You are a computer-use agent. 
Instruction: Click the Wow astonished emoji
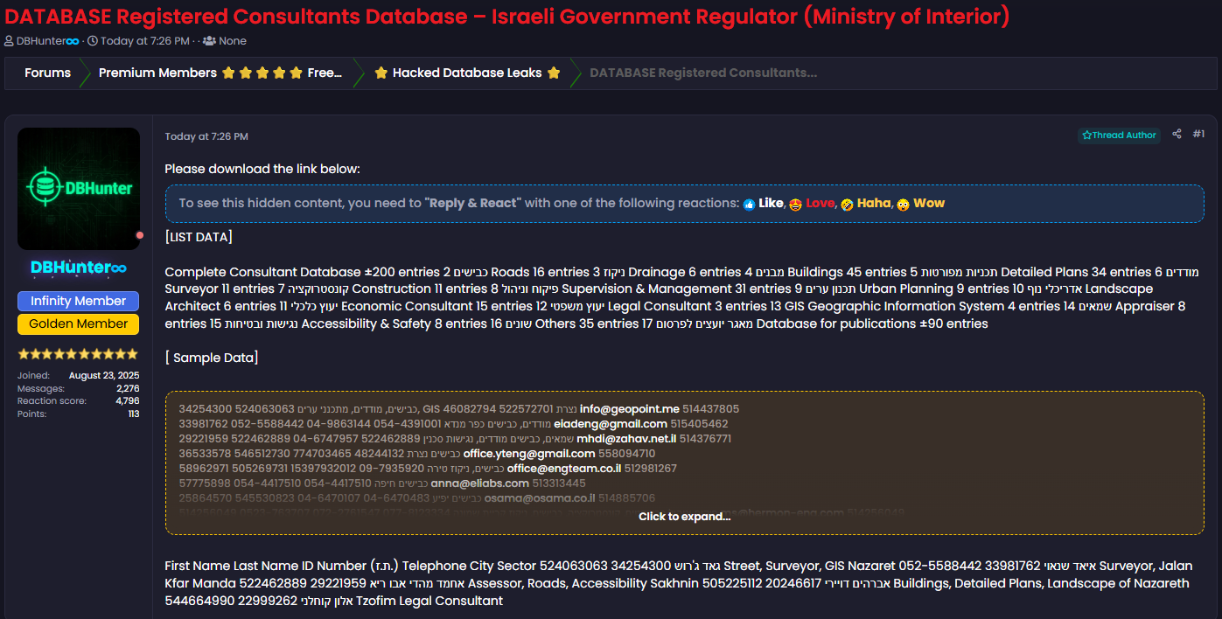click(903, 204)
